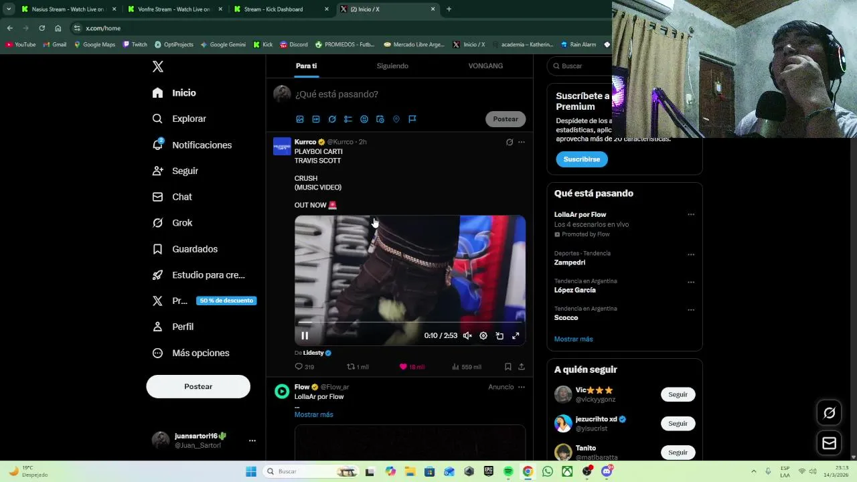
Task: Click the video progress bar
Action: [x=410, y=323]
